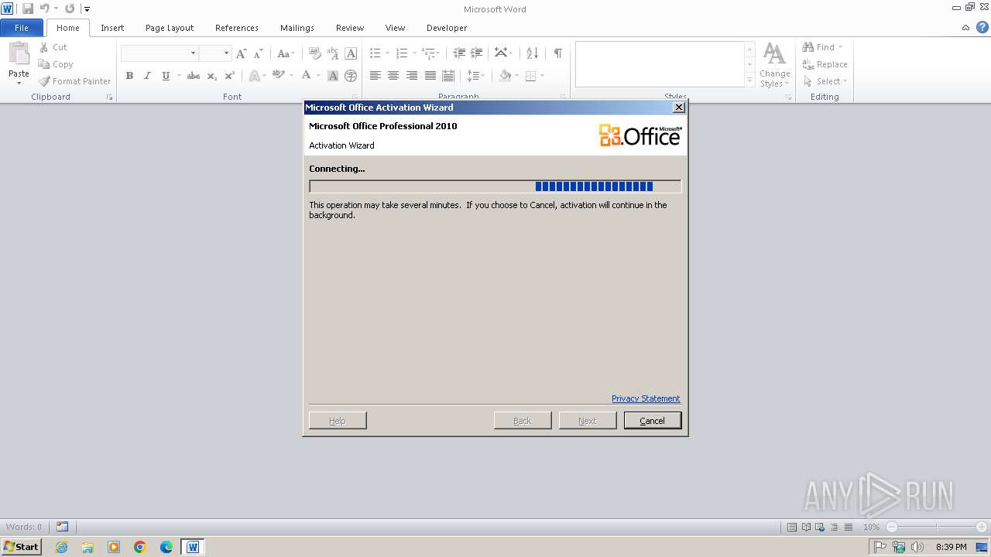Switch to Full Screen Reading view
991x557 pixels.
coord(806,527)
